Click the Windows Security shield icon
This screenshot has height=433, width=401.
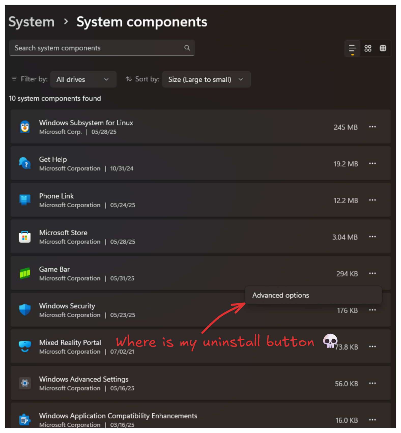tap(25, 310)
